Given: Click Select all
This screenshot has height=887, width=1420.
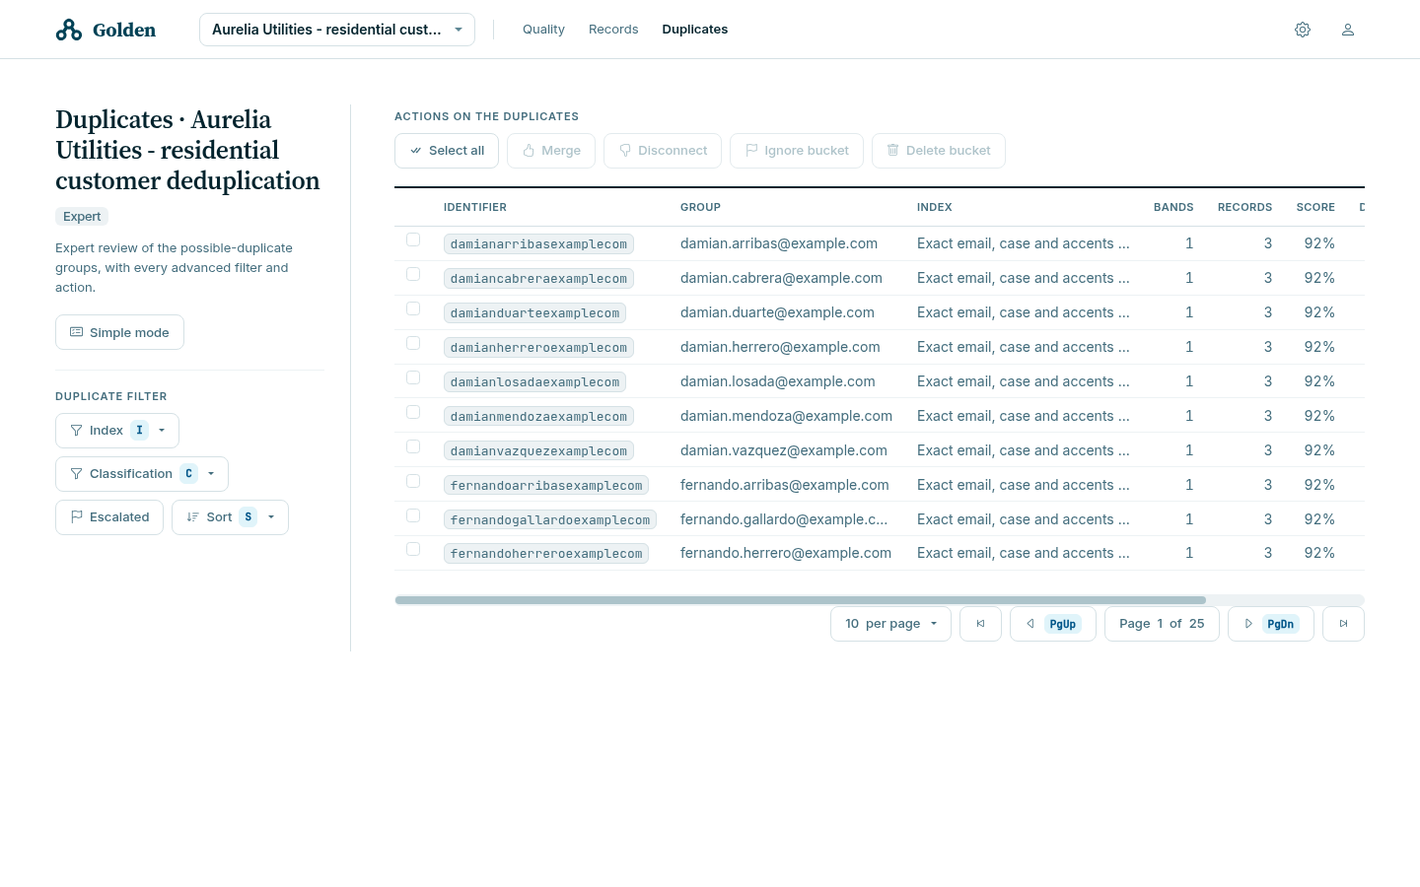Looking at the screenshot, I should point(447,151).
